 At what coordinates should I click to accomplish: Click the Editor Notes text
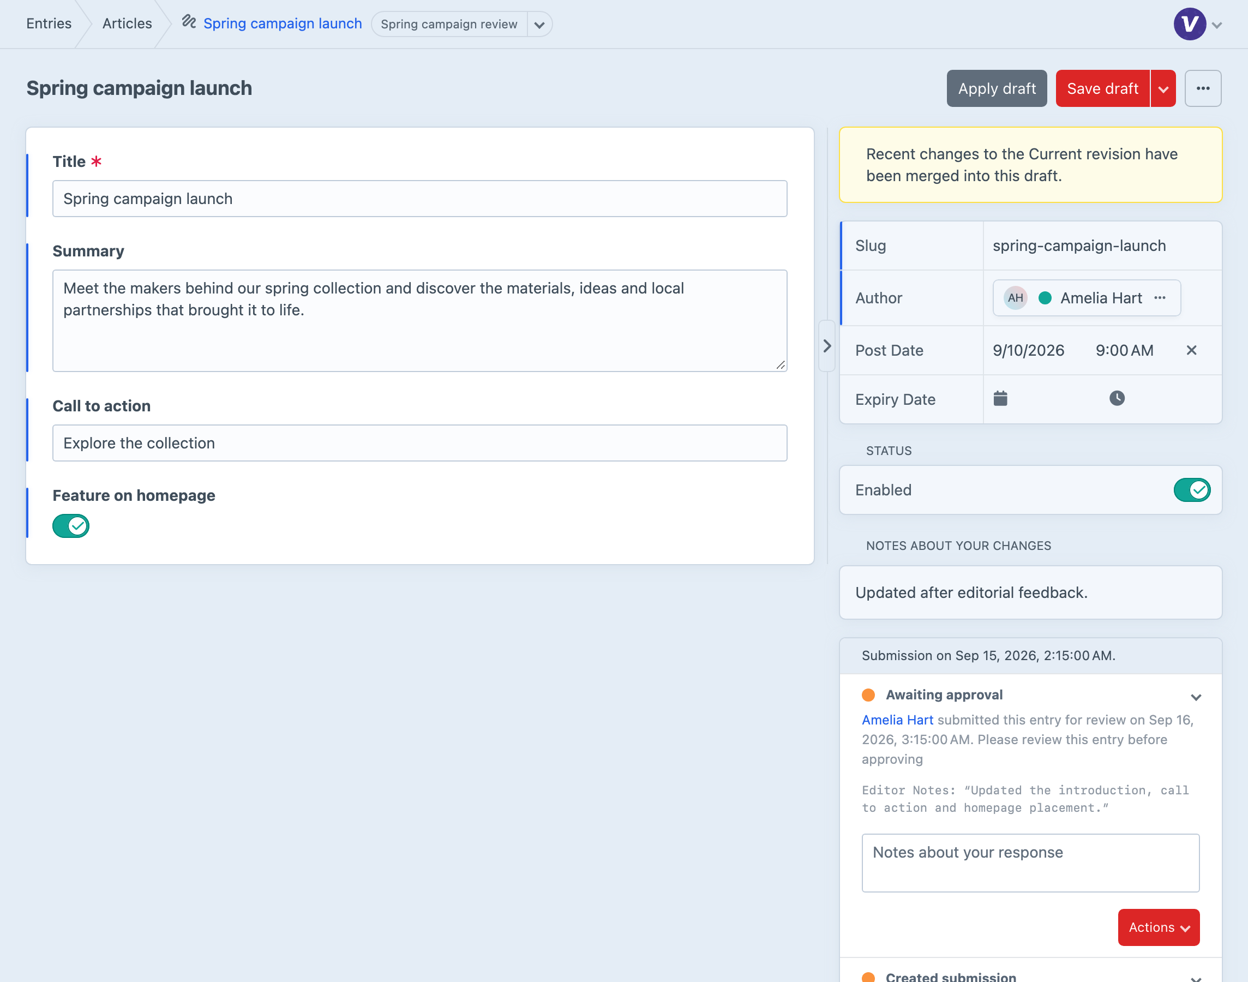[x=1025, y=799]
